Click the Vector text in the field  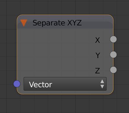[x=41, y=85]
